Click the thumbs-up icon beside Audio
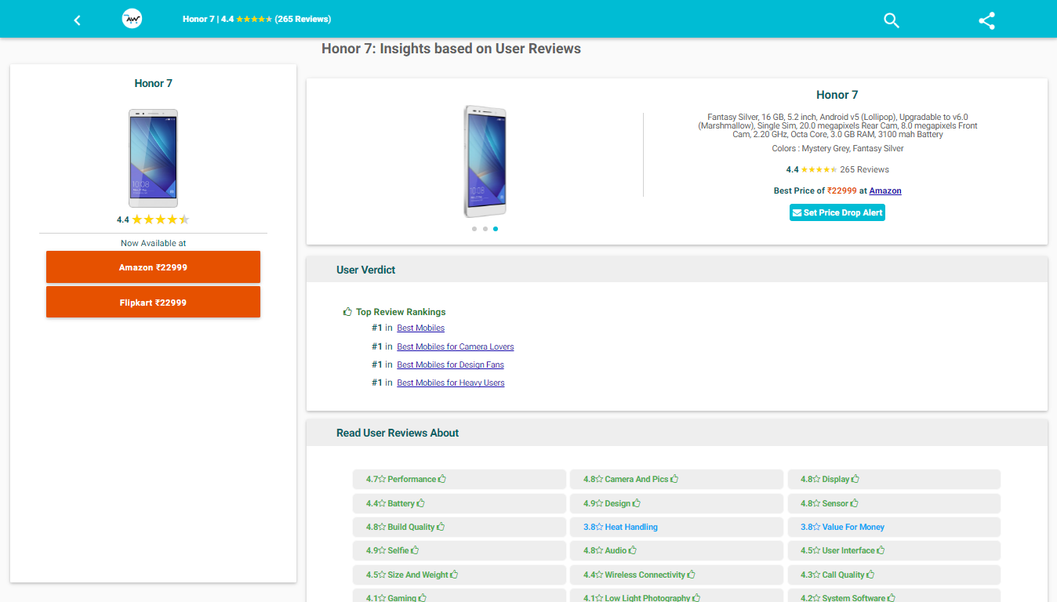The width and height of the screenshot is (1057, 602). 633,550
